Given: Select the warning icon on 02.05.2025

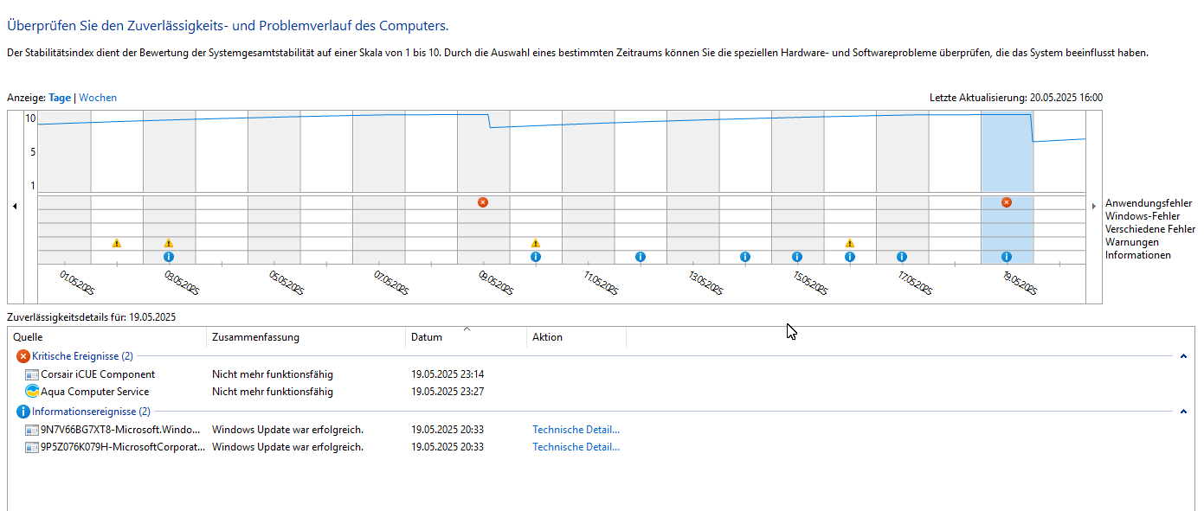Looking at the screenshot, I should pyautogui.click(x=117, y=243).
